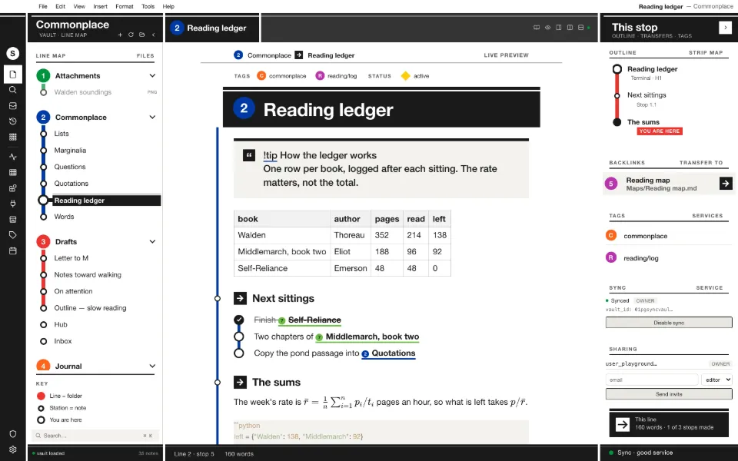
Task: Click the split-columns layout icon in the editor toolbar
Action: coord(570,28)
